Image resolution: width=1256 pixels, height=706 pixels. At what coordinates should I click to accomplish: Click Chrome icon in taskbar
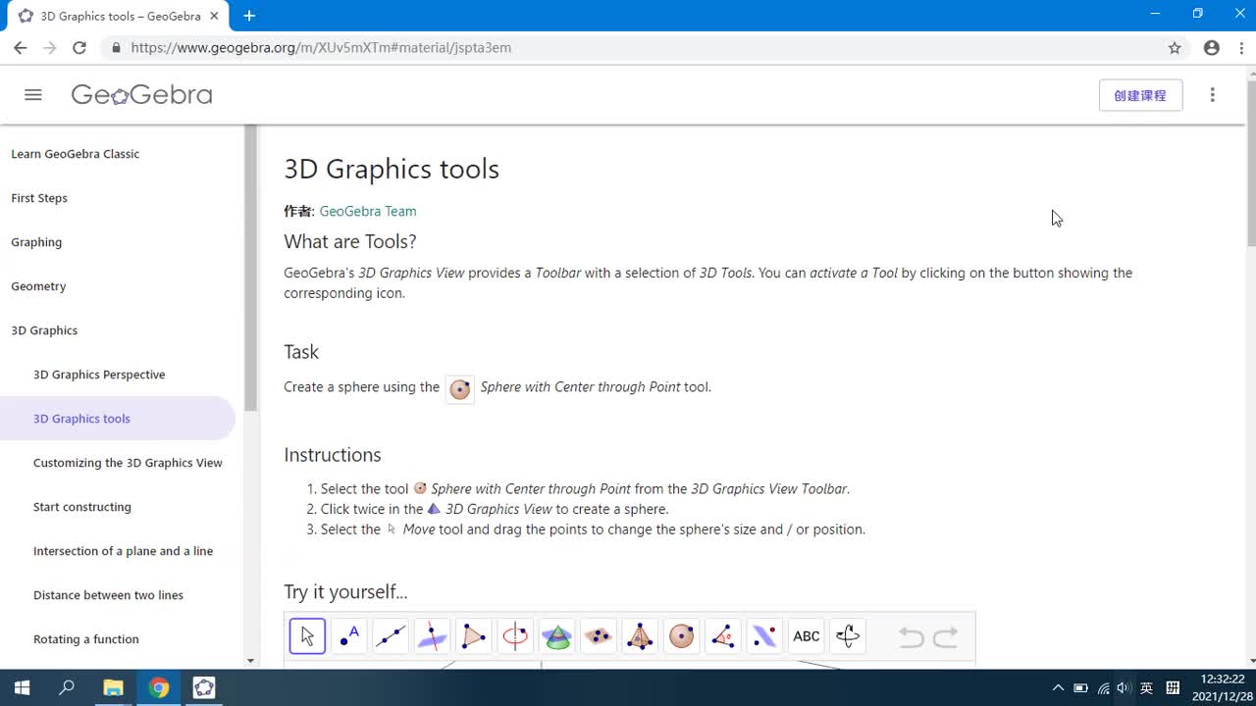[x=159, y=687]
